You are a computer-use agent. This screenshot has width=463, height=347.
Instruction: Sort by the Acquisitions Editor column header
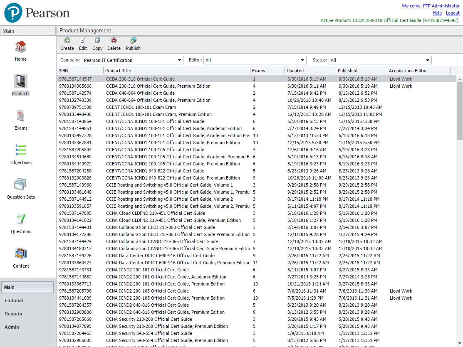click(x=419, y=71)
